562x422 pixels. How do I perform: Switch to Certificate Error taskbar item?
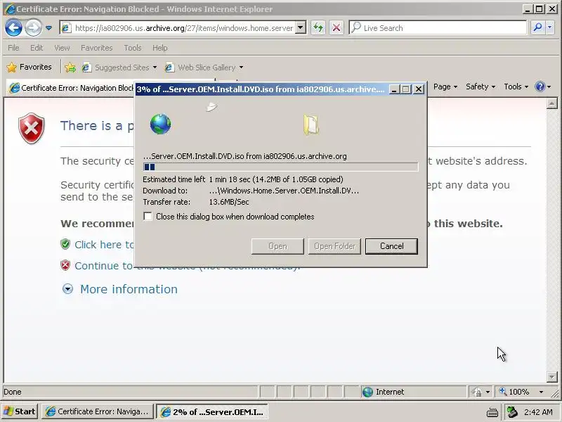coord(98,411)
